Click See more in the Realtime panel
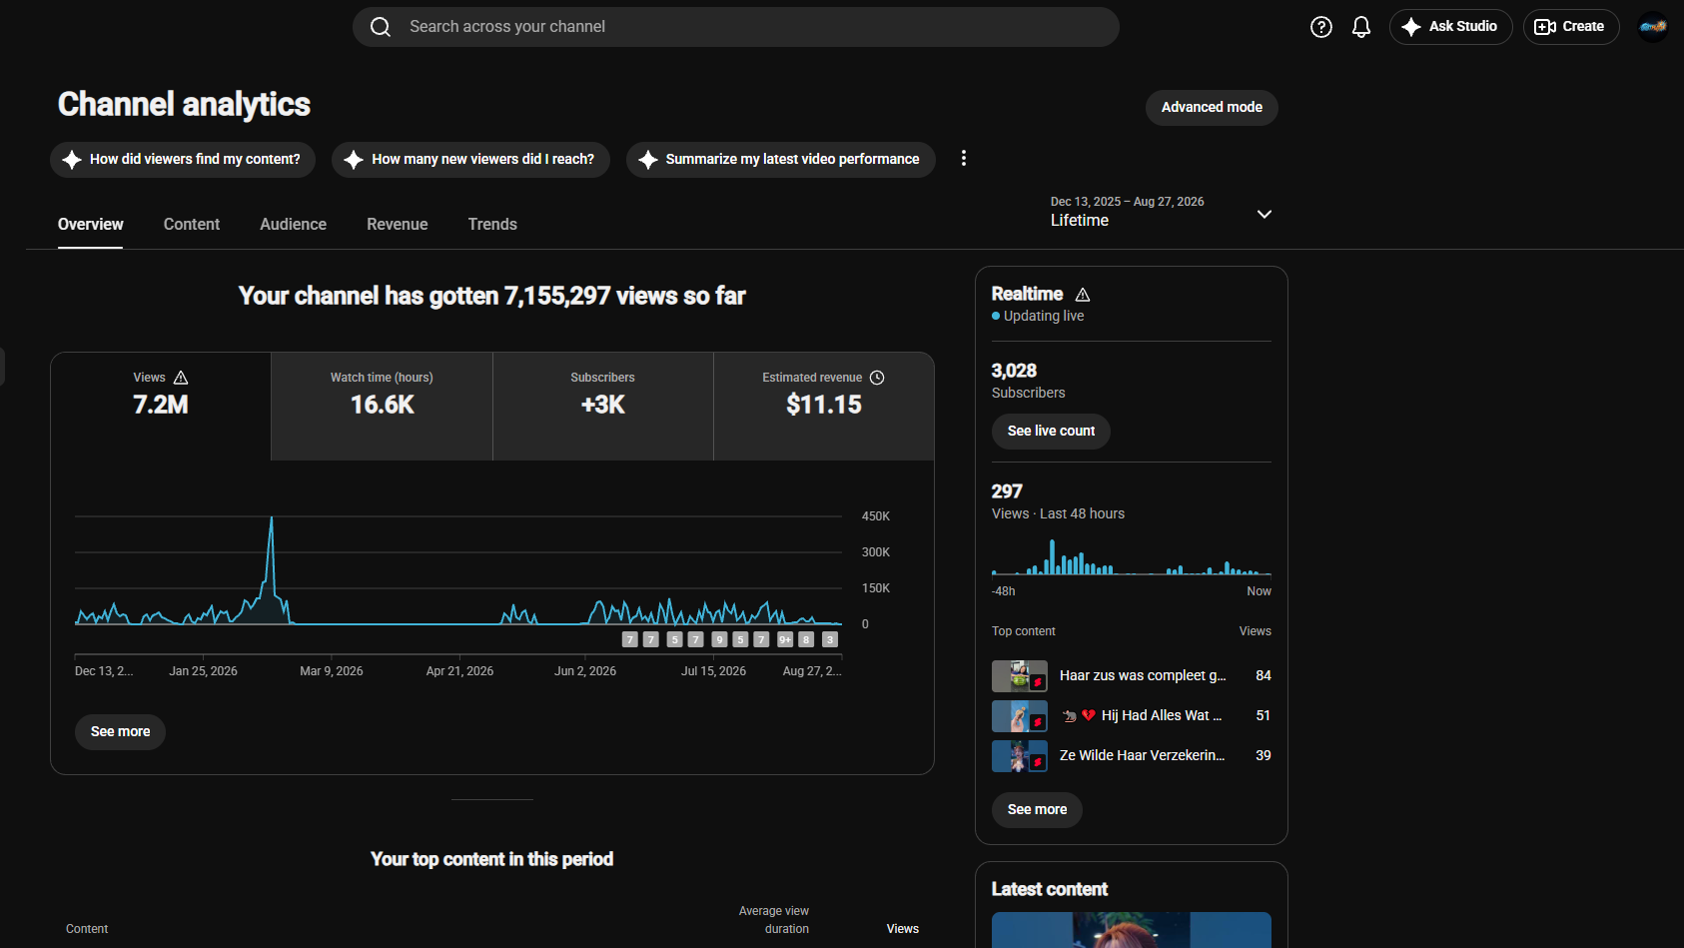This screenshot has width=1684, height=948. 1037,809
